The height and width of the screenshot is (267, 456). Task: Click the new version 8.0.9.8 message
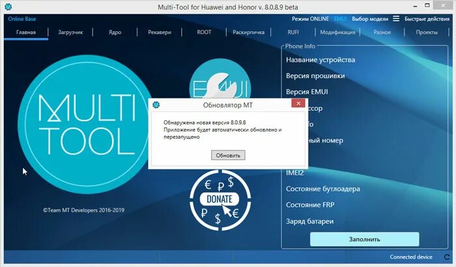(x=205, y=122)
